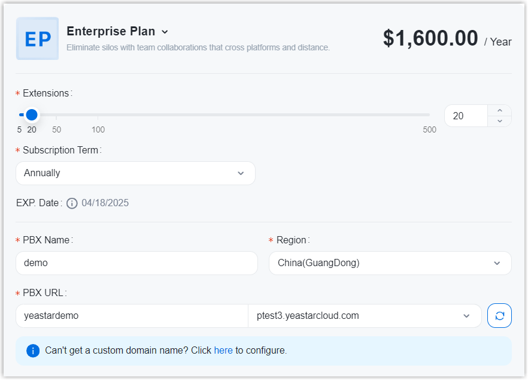The height and width of the screenshot is (380, 528).
Task: Click the slider track near 500
Action: click(427, 114)
